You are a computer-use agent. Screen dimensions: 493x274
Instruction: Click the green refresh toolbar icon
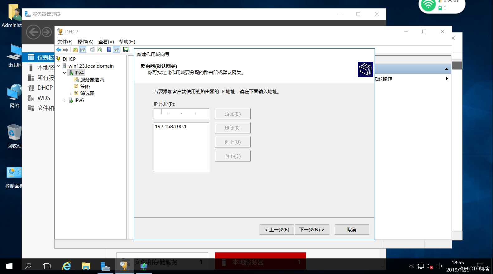coord(99,50)
